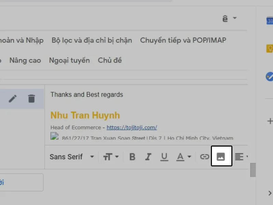Edit the signature using the pencil icon
273x205 pixels.
click(13, 98)
